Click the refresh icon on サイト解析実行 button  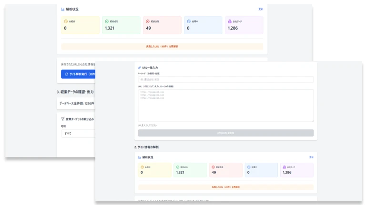[x=67, y=74]
